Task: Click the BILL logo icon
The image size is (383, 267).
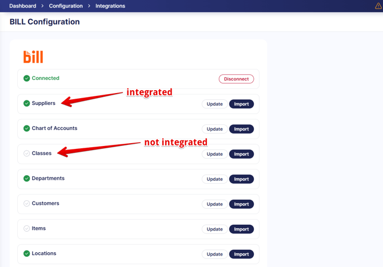Action: click(x=33, y=56)
